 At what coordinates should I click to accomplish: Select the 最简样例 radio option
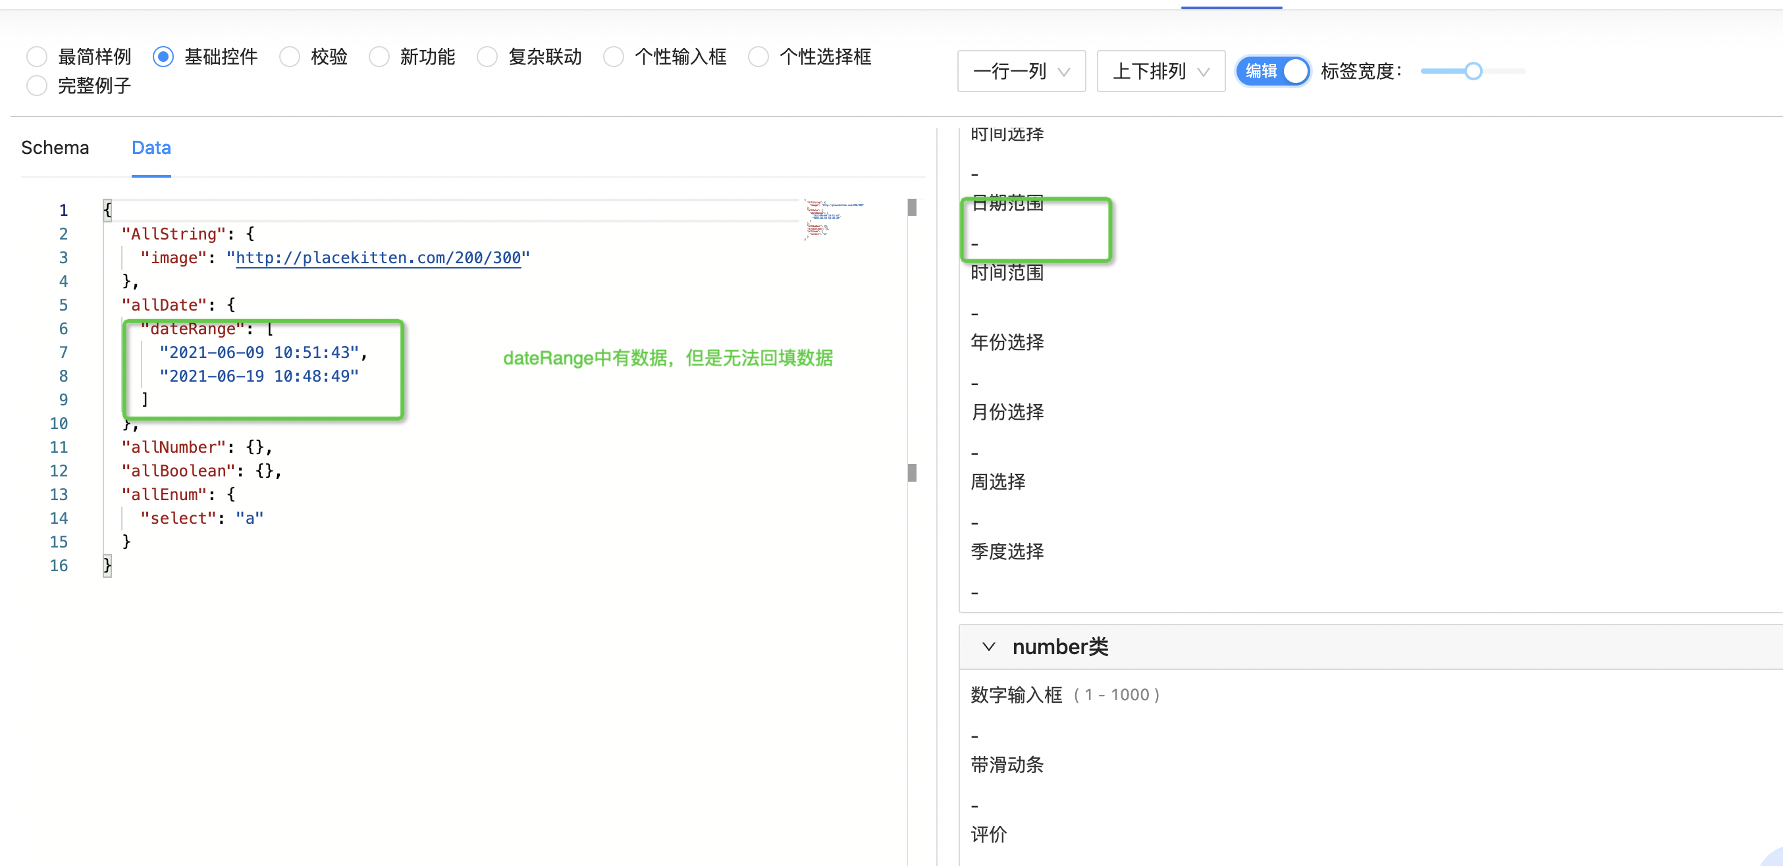pos(37,56)
